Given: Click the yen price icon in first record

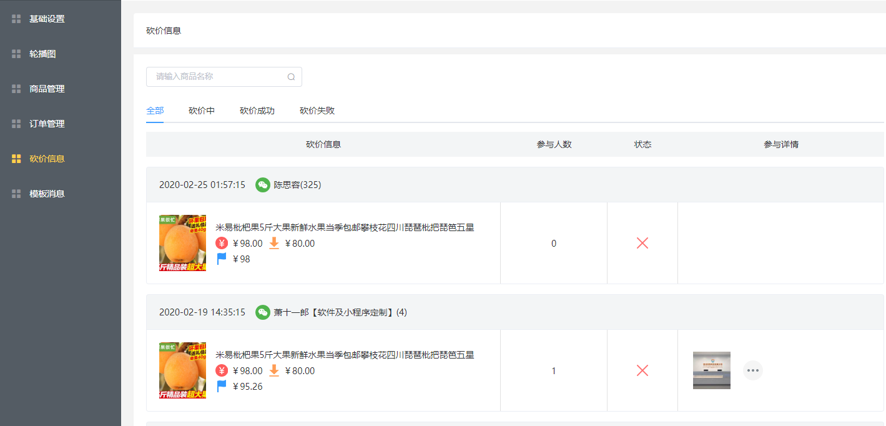Looking at the screenshot, I should tap(222, 244).
